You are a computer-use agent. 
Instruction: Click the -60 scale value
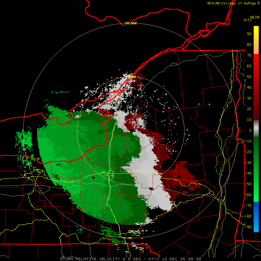(248, 195)
